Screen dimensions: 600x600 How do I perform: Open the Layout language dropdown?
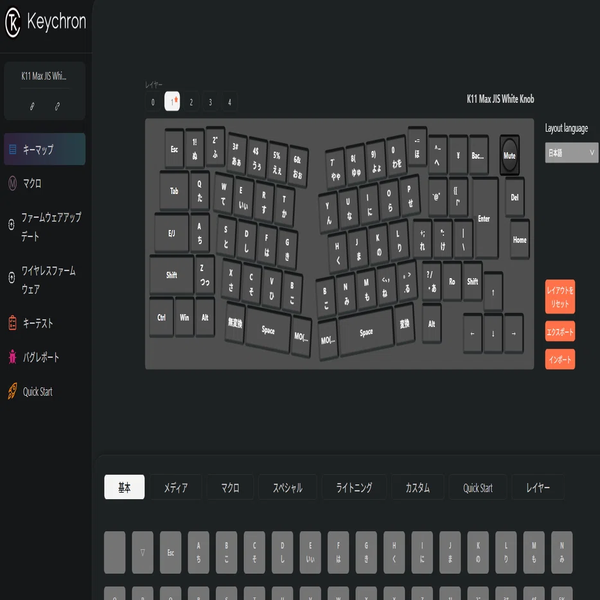pyautogui.click(x=572, y=153)
